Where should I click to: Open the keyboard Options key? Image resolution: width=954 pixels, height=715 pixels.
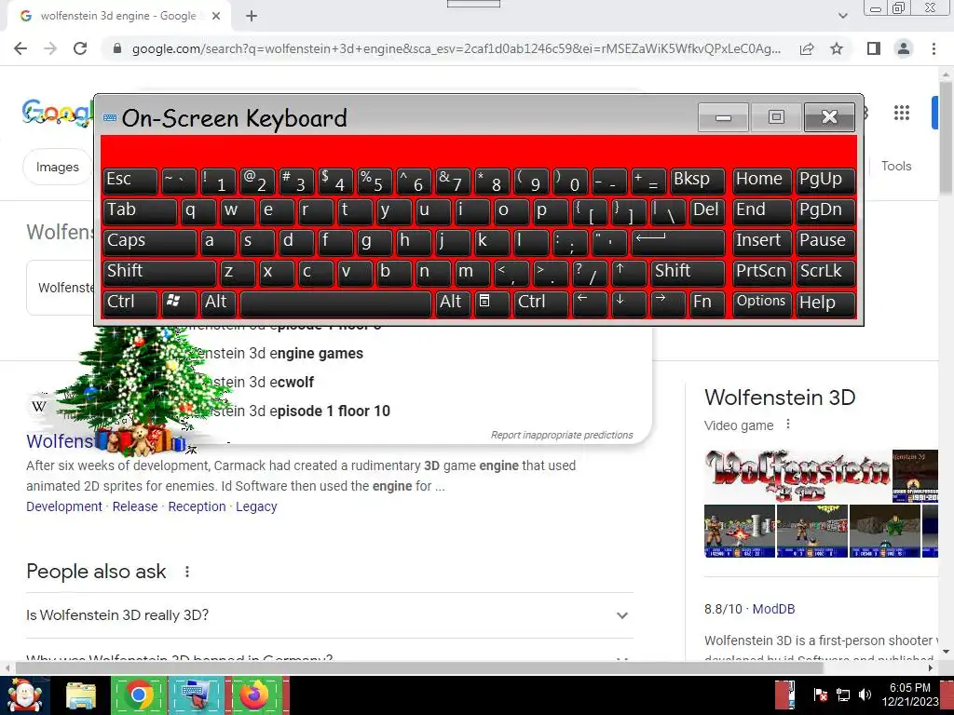[x=762, y=304]
